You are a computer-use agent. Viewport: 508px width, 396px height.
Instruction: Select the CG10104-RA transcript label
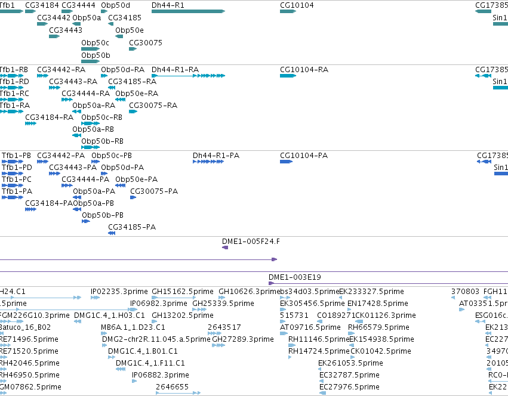click(304, 70)
